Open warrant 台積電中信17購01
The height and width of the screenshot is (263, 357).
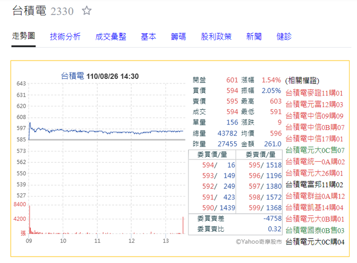(314, 138)
